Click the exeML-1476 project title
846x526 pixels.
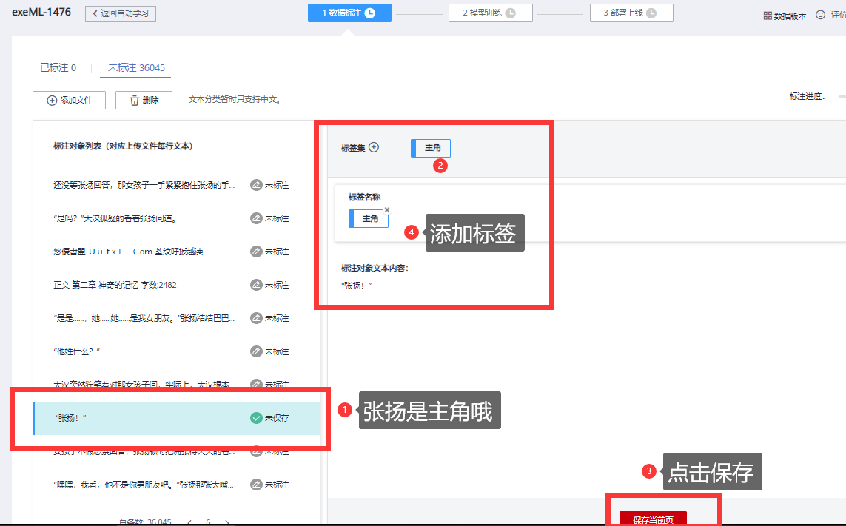(41, 12)
